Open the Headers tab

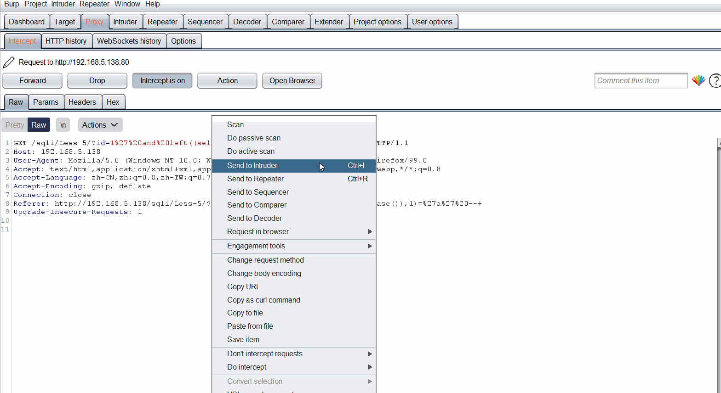click(82, 102)
